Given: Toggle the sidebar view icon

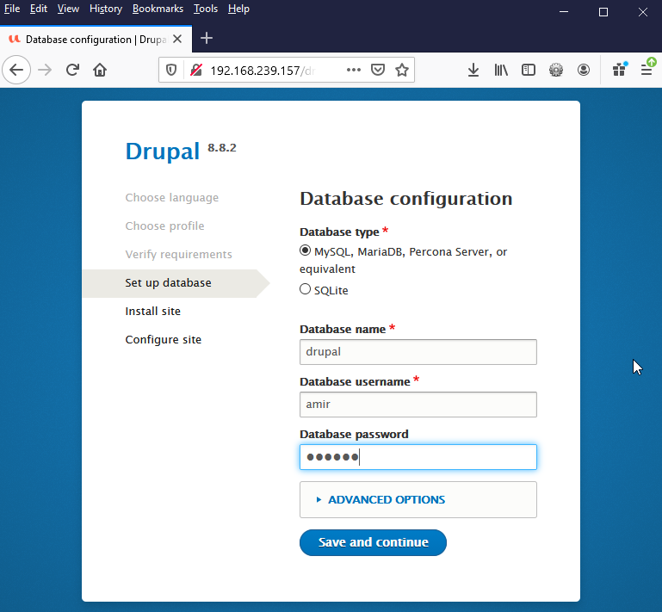Looking at the screenshot, I should 529,70.
